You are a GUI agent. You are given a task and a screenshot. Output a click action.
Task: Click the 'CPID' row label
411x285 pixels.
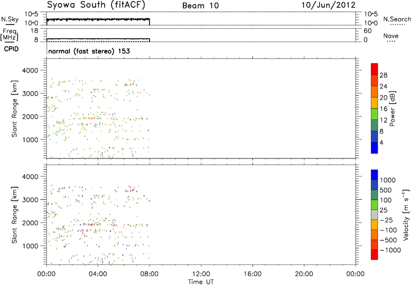pos(11,49)
